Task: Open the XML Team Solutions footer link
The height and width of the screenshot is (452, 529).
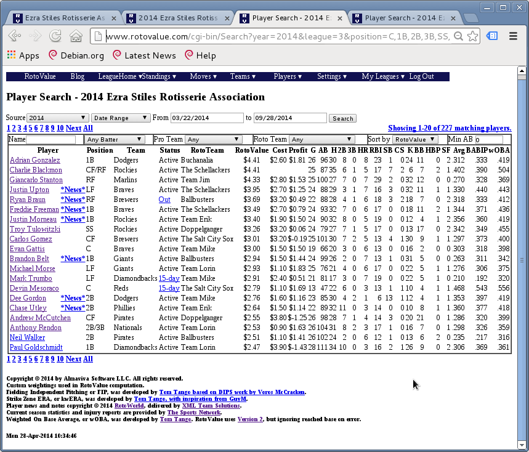Action: pyautogui.click(x=211, y=406)
